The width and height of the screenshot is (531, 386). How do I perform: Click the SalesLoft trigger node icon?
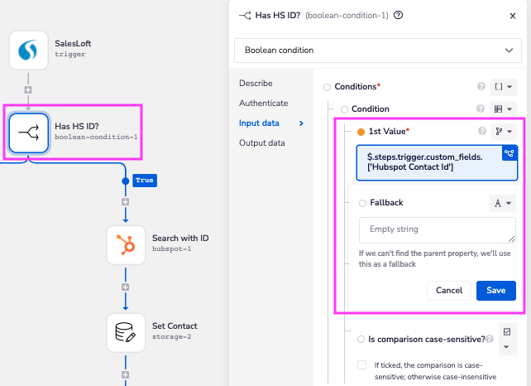tap(29, 51)
